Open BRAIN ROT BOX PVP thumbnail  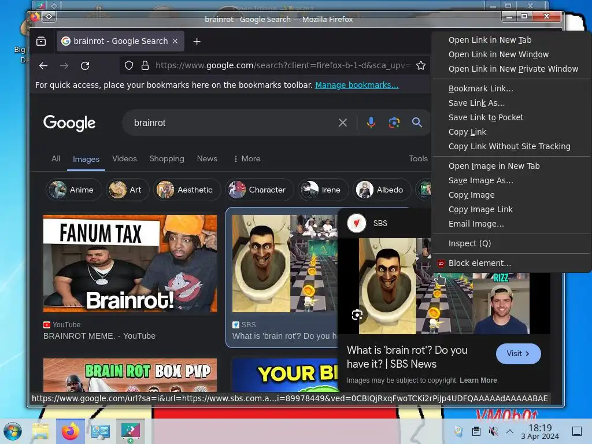[130, 375]
